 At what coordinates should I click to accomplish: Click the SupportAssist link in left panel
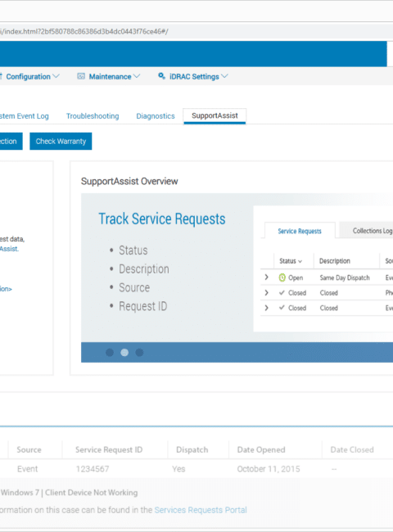tap(9, 249)
